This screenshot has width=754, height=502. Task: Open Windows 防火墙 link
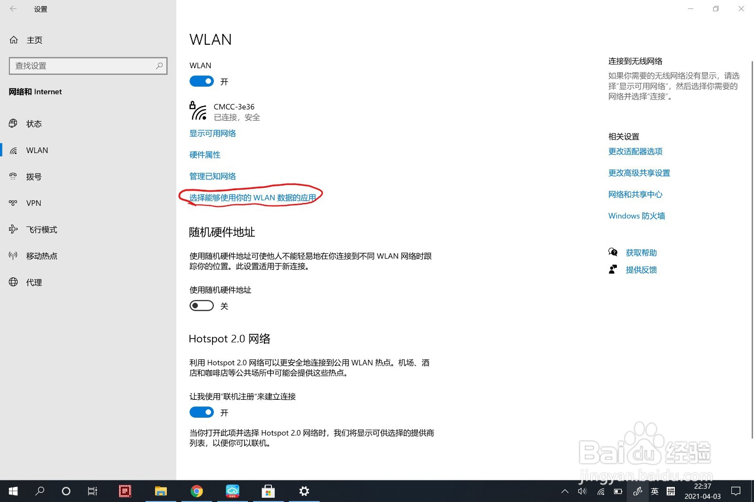click(637, 216)
